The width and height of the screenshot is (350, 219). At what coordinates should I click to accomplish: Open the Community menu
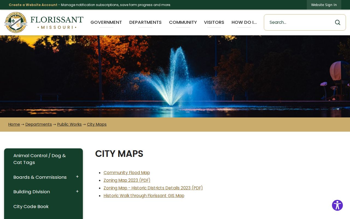(183, 22)
